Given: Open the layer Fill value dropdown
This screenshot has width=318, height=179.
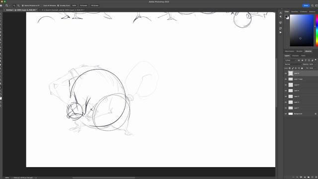Looking at the screenshot, I should pos(313,68).
